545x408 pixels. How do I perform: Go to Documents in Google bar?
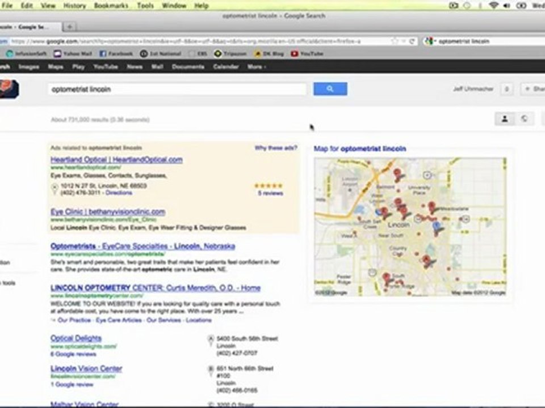pyautogui.click(x=188, y=67)
